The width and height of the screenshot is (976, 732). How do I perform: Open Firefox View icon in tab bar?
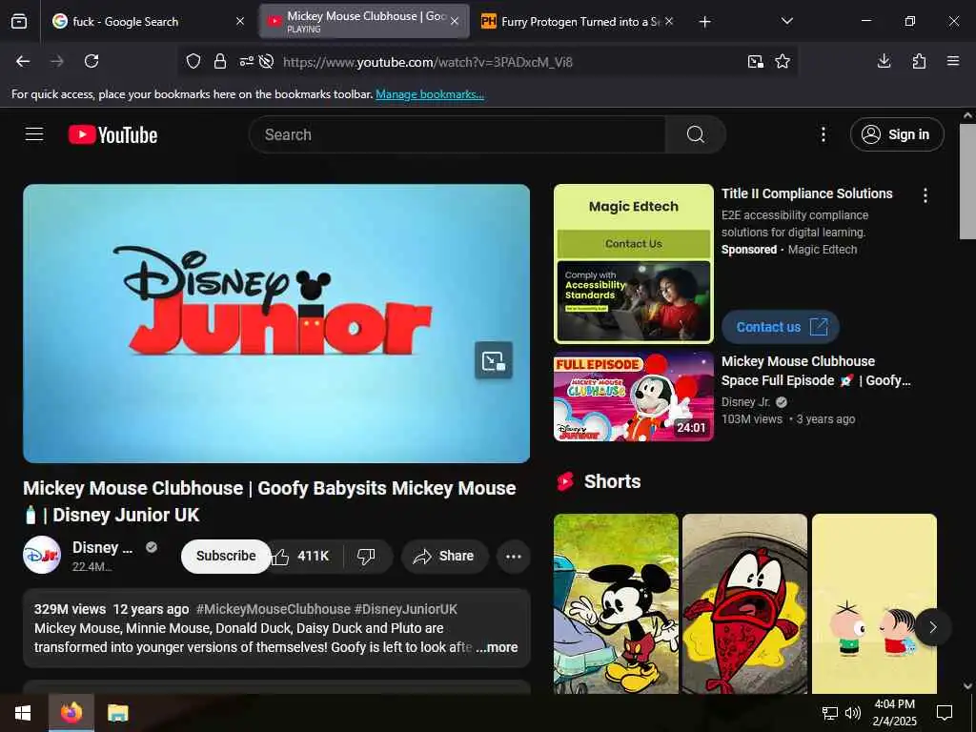19,21
